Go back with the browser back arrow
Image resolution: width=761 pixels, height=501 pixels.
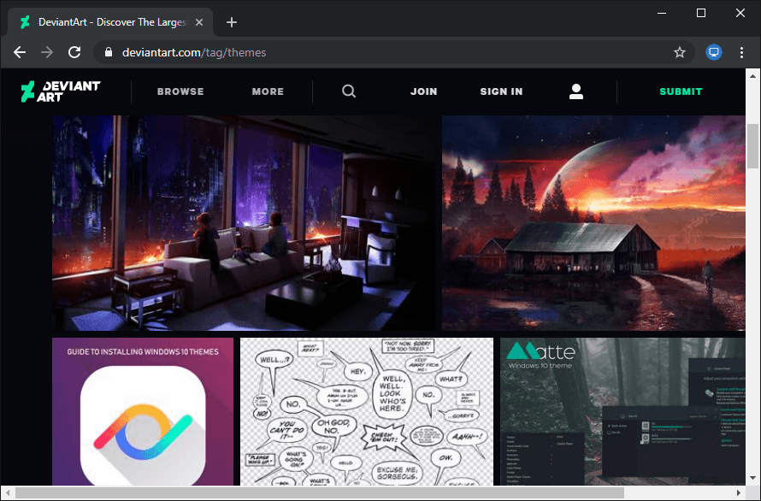pyautogui.click(x=20, y=52)
